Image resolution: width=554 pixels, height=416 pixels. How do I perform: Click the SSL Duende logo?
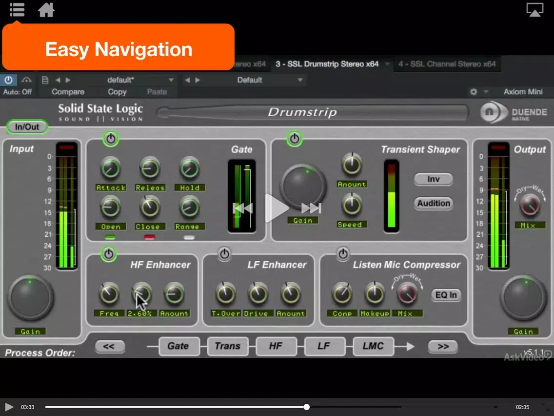click(x=491, y=112)
